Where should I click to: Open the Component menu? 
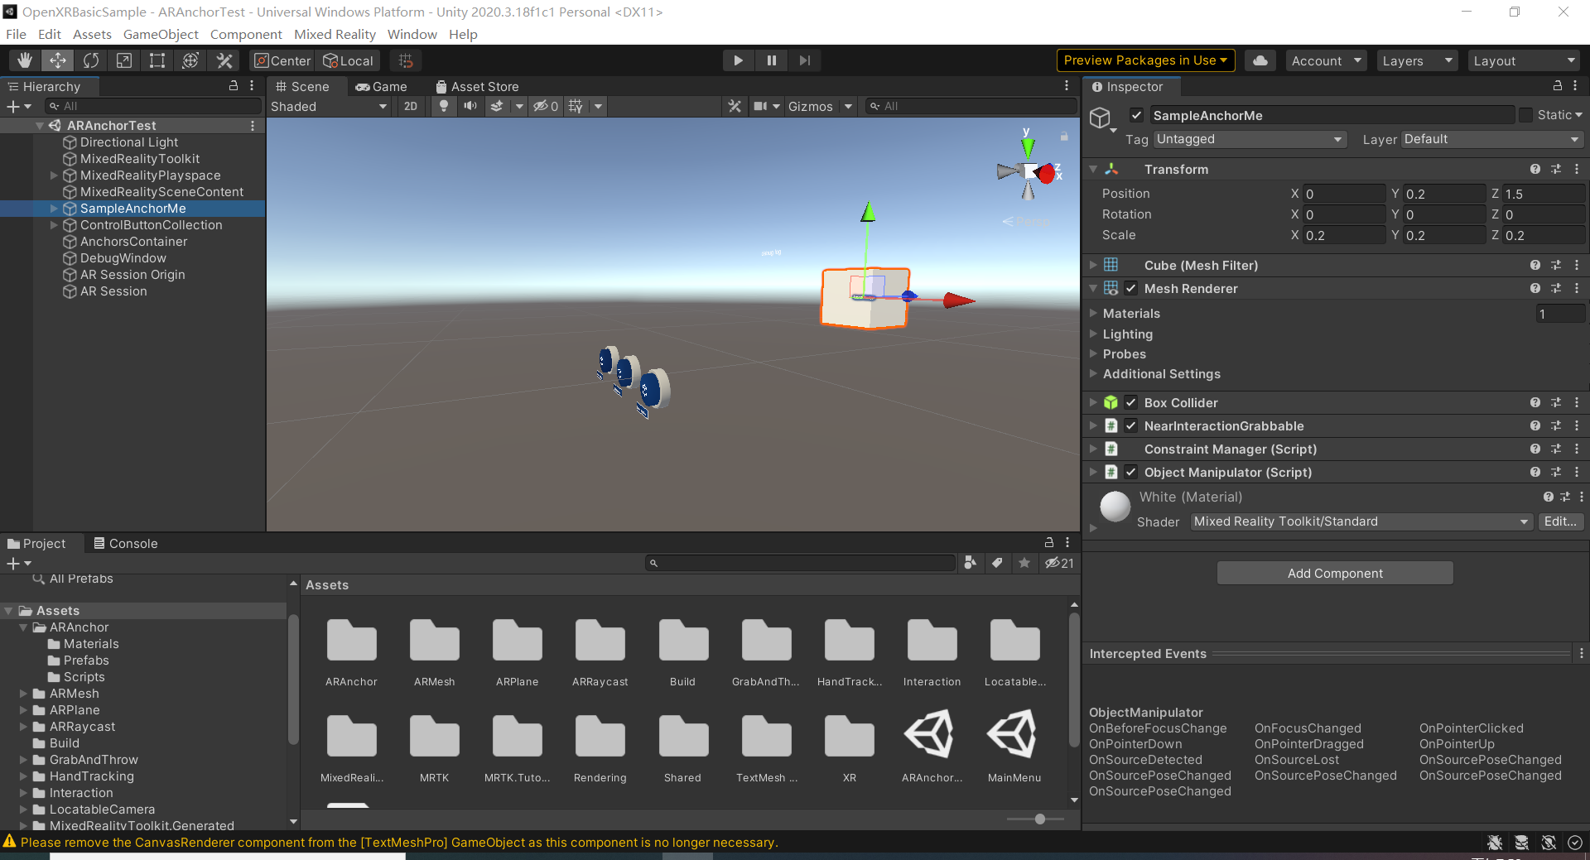click(246, 34)
